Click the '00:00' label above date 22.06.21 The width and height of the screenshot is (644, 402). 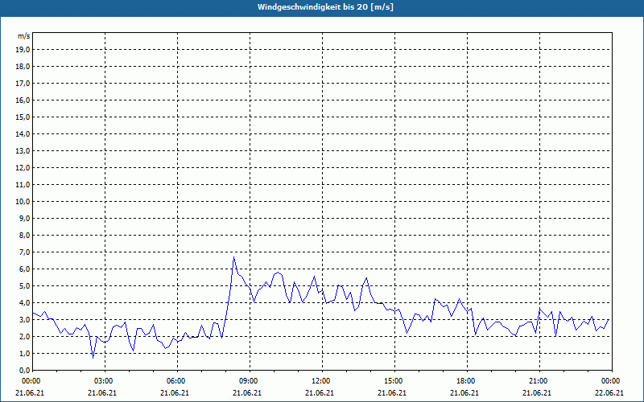pos(609,381)
